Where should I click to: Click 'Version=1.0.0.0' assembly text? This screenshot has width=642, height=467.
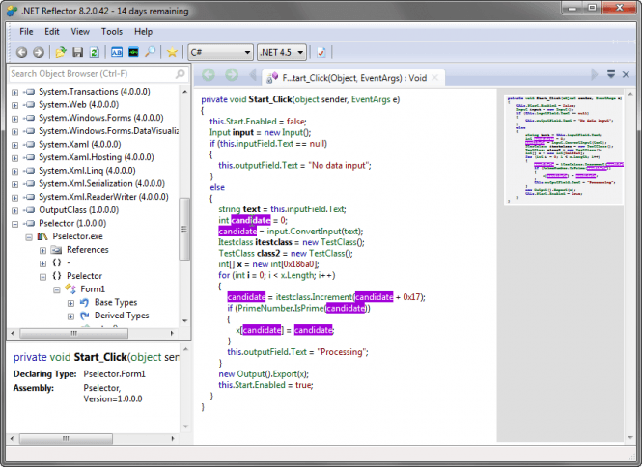(x=113, y=398)
